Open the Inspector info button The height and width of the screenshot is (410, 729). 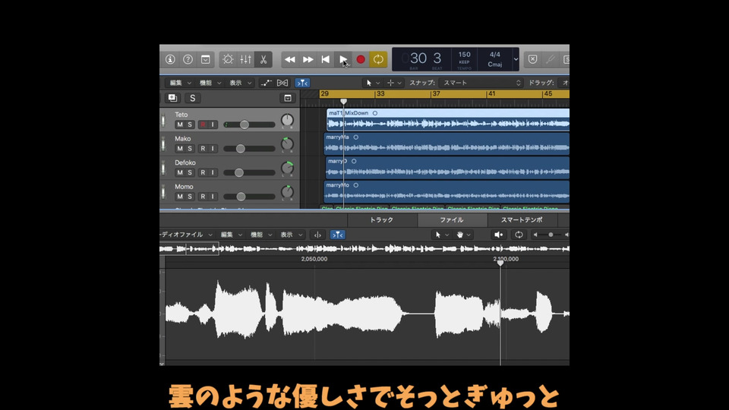(x=170, y=59)
